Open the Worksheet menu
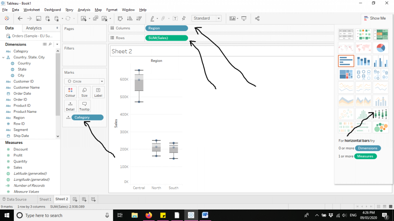The width and height of the screenshot is (394, 221). point(32,10)
